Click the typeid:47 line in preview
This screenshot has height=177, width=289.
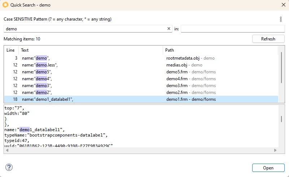coord(17,141)
